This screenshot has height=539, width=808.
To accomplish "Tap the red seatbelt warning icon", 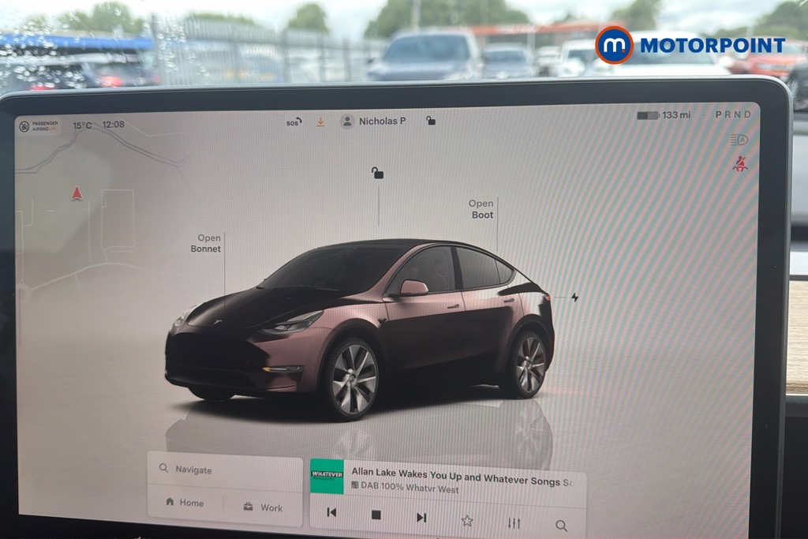I will (740, 164).
